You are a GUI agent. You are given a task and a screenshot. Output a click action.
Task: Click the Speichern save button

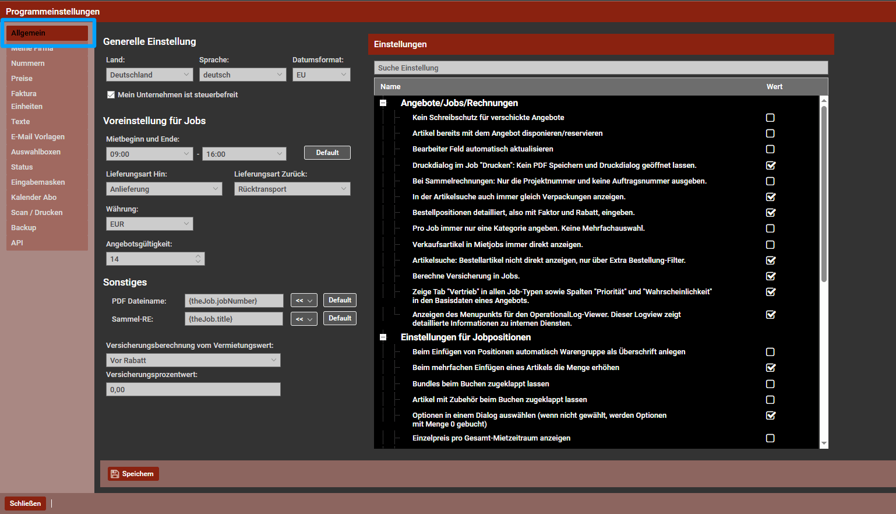[x=133, y=474]
